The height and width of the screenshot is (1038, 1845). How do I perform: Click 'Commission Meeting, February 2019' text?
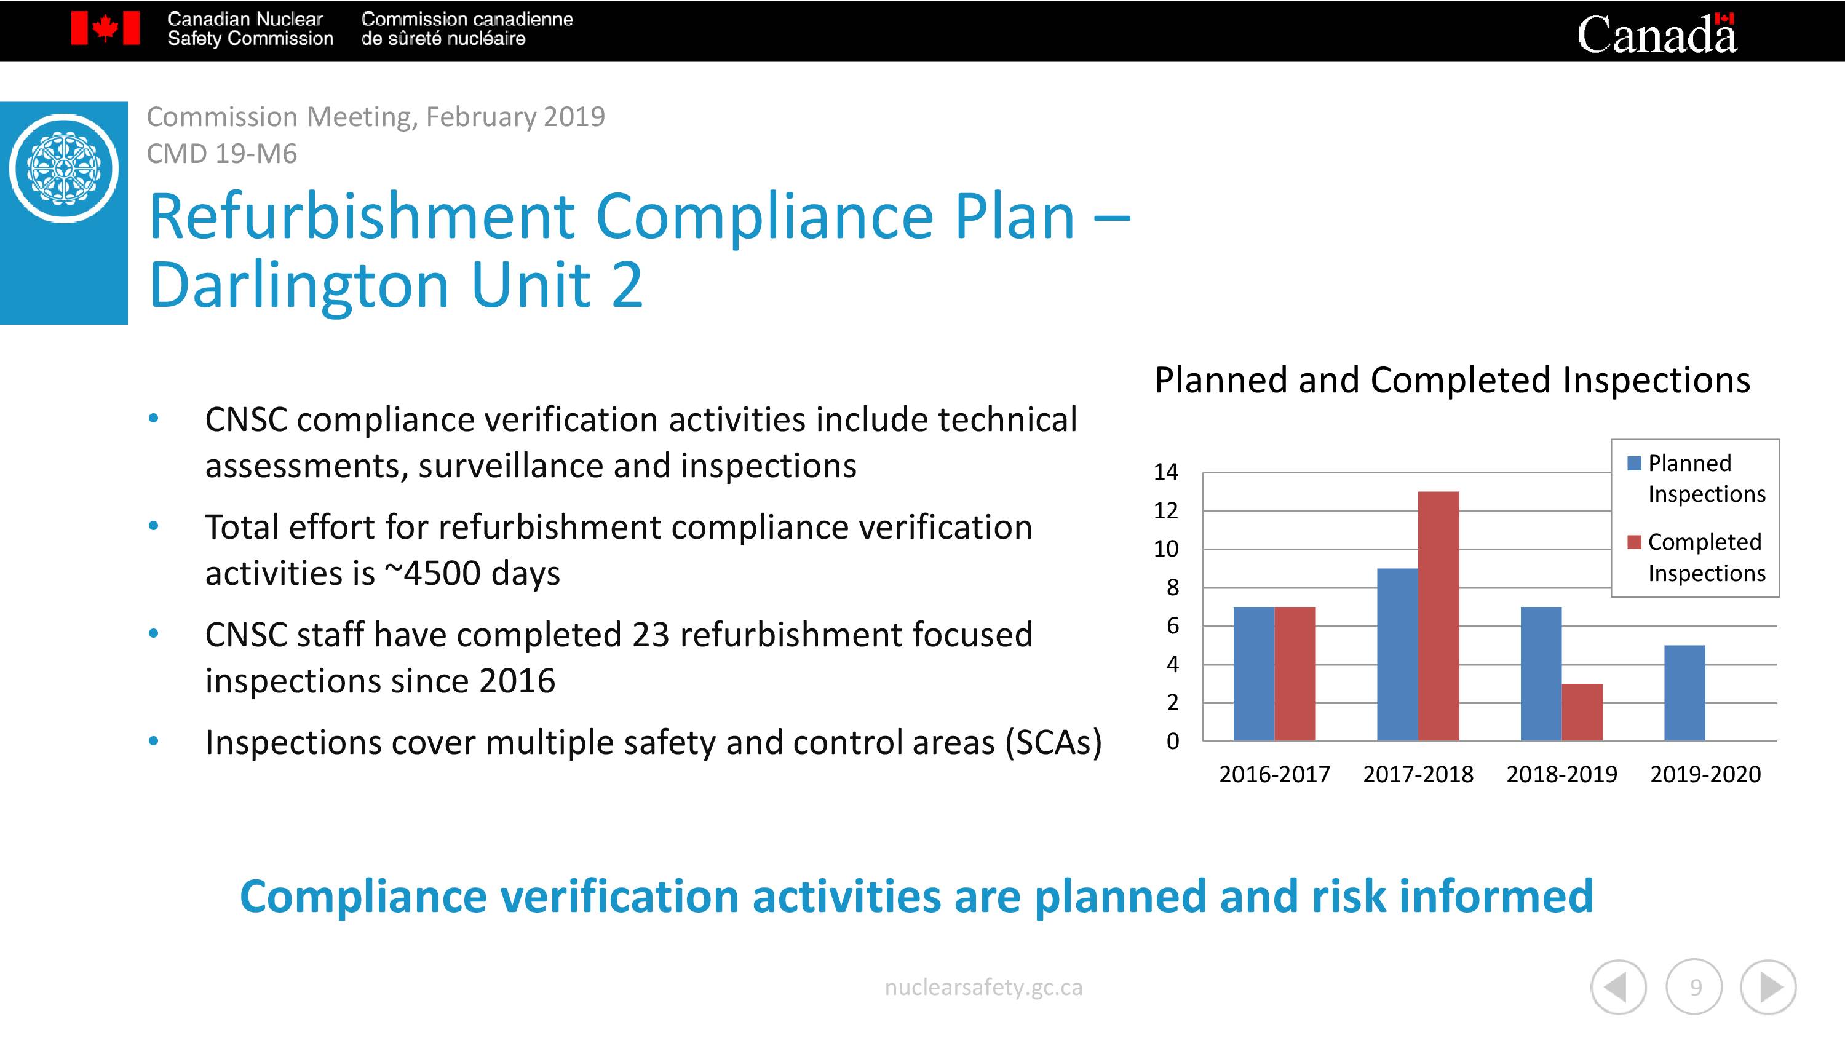(x=376, y=117)
